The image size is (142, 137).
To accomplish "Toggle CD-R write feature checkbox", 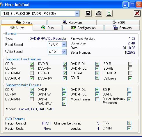I will (x=32, y=90).
